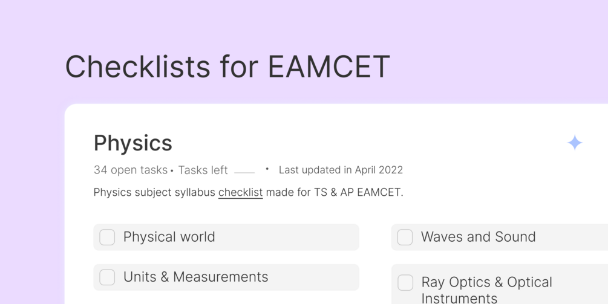Toggle the Ray Optics & Optical Instruments checkbox
This screenshot has width=608, height=304.
tap(405, 282)
